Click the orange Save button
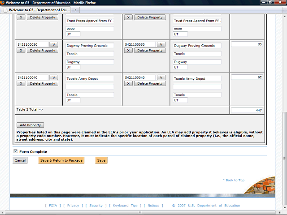The height and width of the screenshot is (215, 287). (101, 160)
